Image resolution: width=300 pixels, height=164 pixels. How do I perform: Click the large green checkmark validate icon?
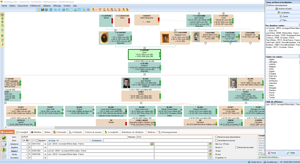point(4,138)
